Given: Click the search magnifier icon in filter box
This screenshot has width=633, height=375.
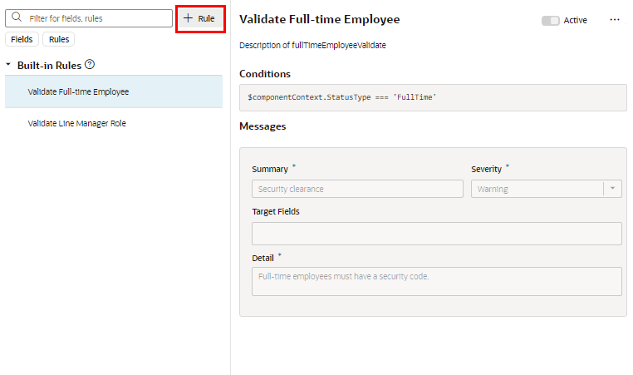Looking at the screenshot, I should pyautogui.click(x=17, y=17).
